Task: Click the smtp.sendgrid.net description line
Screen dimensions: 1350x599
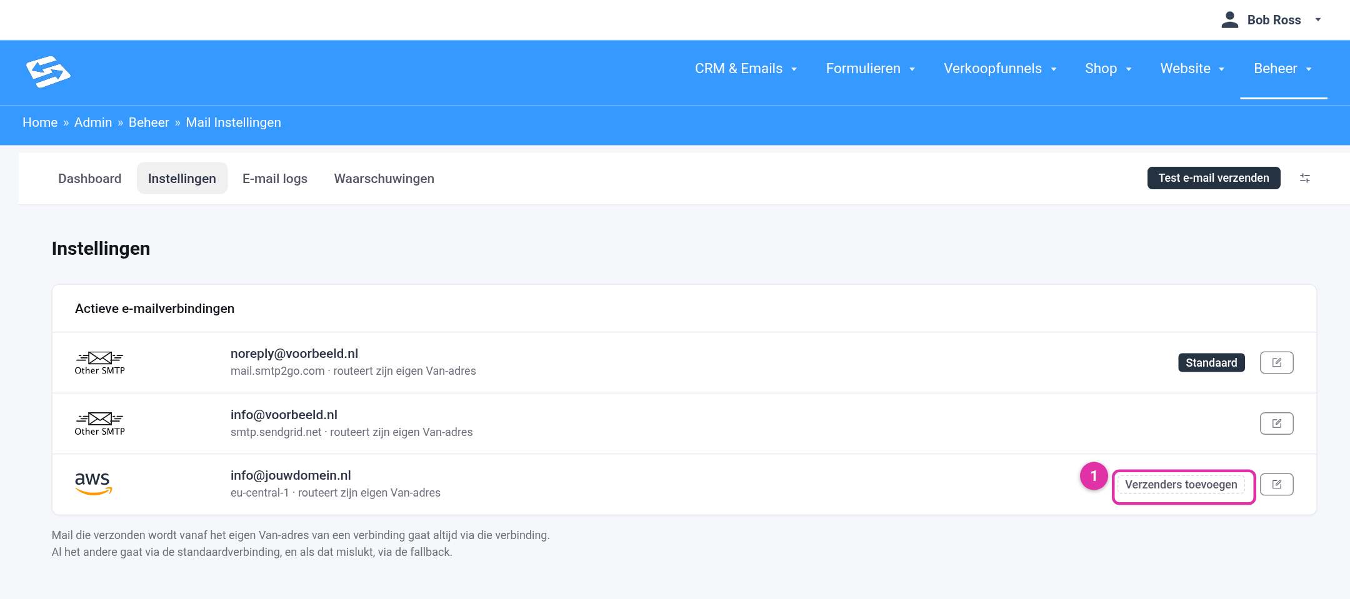Action: tap(351, 432)
